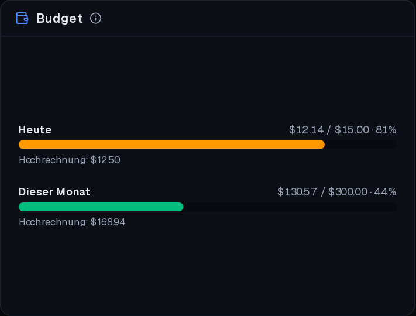Click the Hochrechnung: $168.94 text
The width and height of the screenshot is (416, 316).
tap(72, 222)
